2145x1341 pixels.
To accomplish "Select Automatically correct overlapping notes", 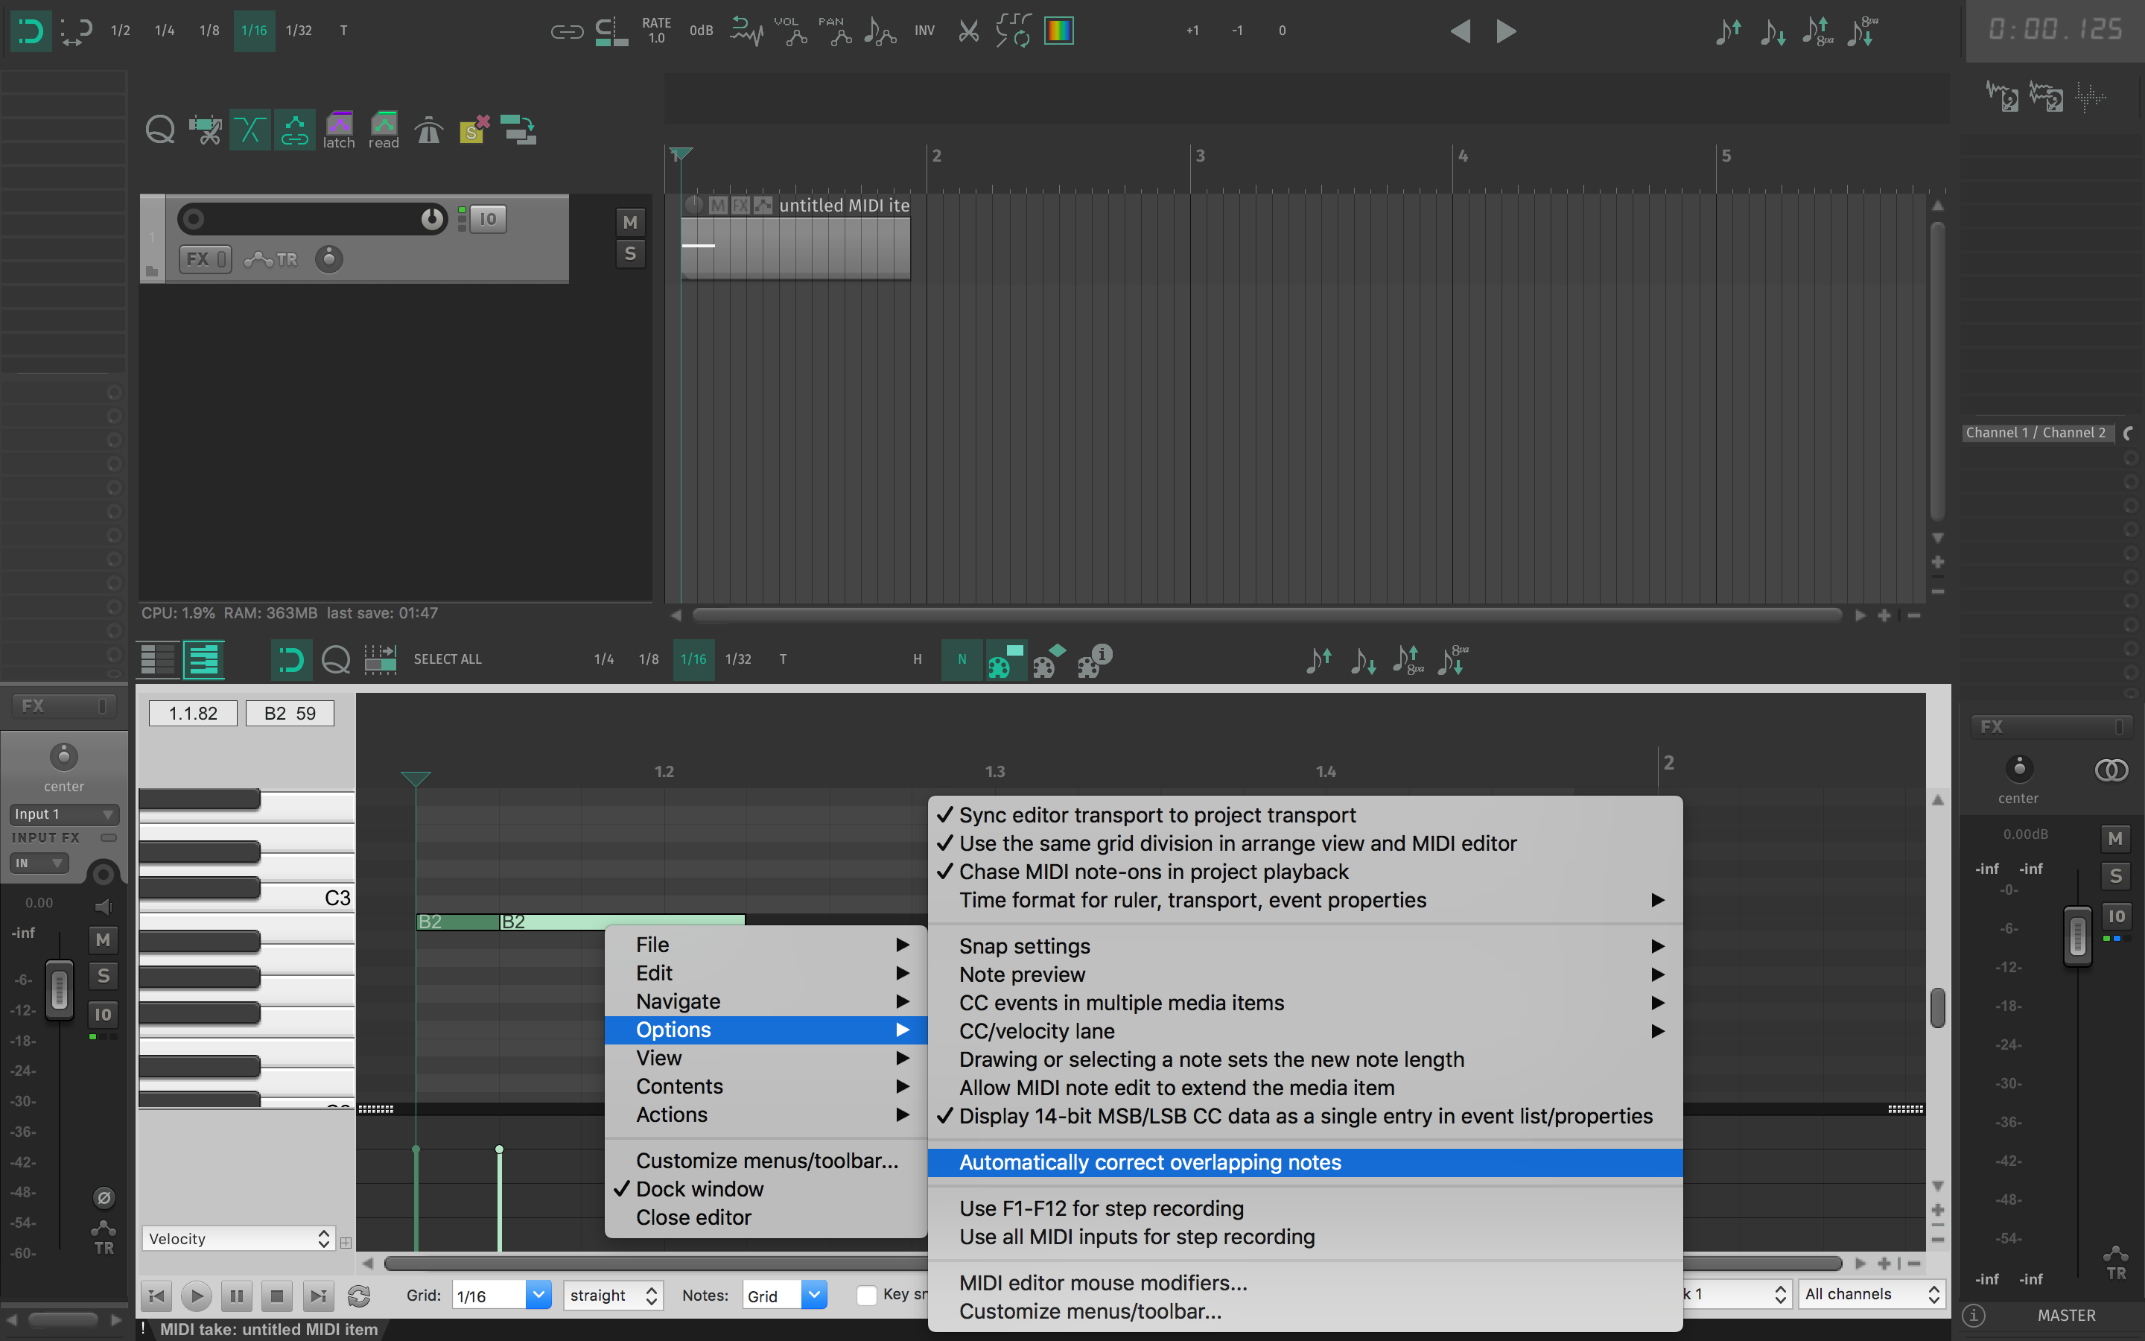I will click(x=1305, y=1163).
